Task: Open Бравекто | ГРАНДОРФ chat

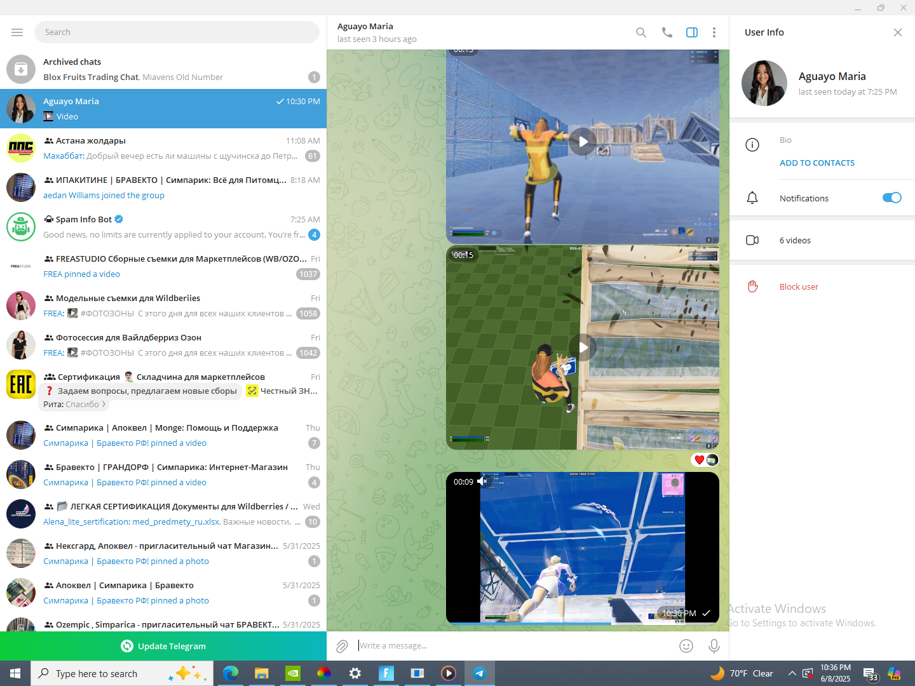Action: [x=163, y=474]
